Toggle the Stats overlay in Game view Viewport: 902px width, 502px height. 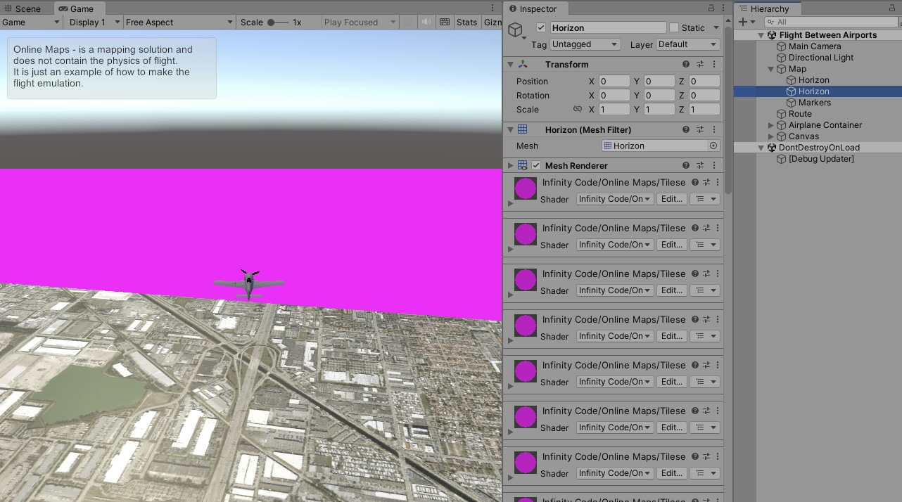click(x=466, y=22)
